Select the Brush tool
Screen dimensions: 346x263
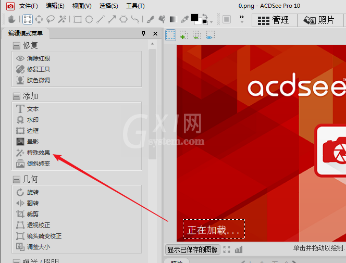[151, 19]
